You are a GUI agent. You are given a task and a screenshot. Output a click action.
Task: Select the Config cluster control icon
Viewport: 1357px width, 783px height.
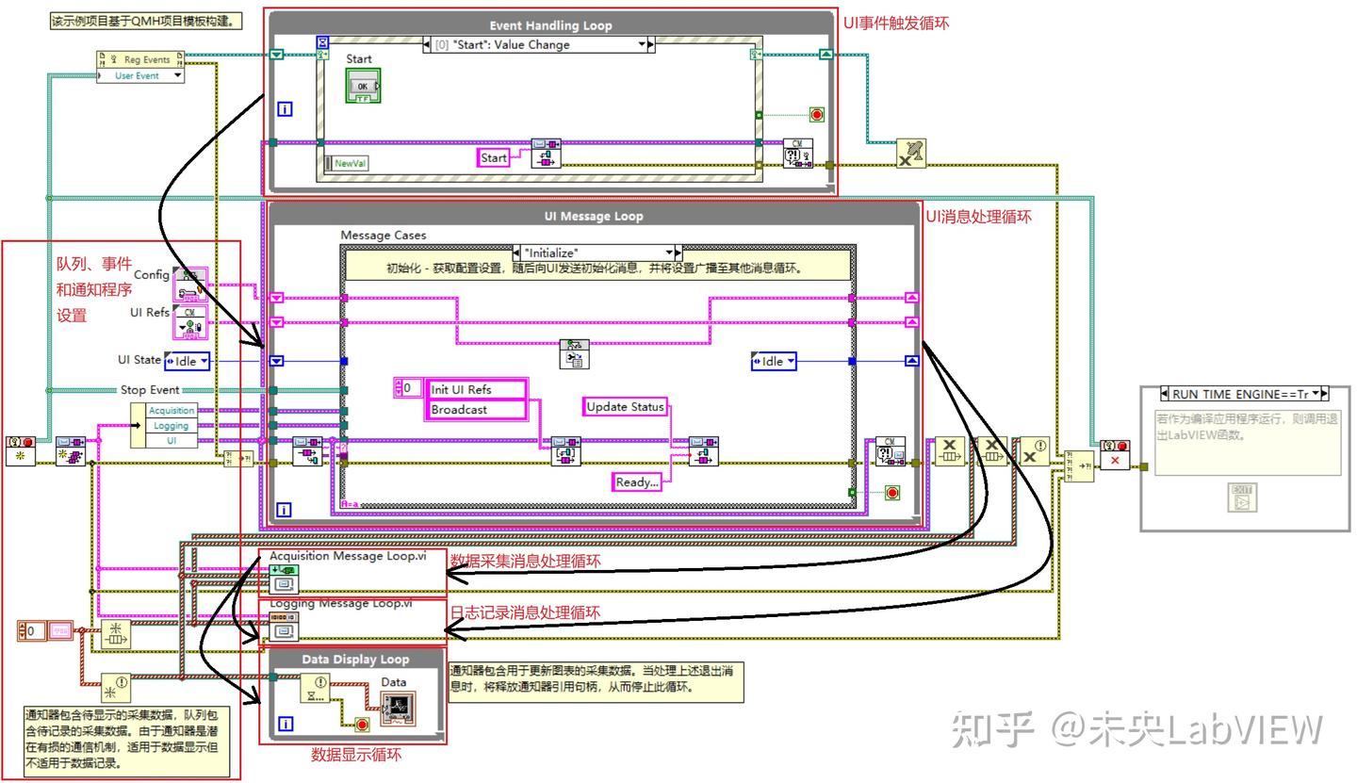pyautogui.click(x=191, y=284)
